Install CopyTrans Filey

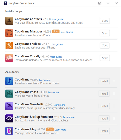click(104, 131)
